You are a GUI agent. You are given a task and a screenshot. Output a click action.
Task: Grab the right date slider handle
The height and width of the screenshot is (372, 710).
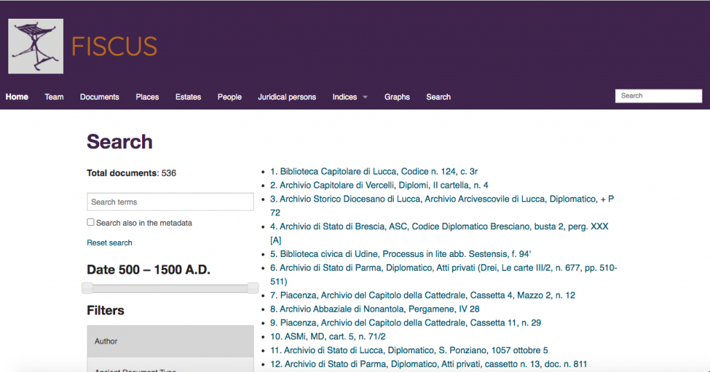(253, 287)
